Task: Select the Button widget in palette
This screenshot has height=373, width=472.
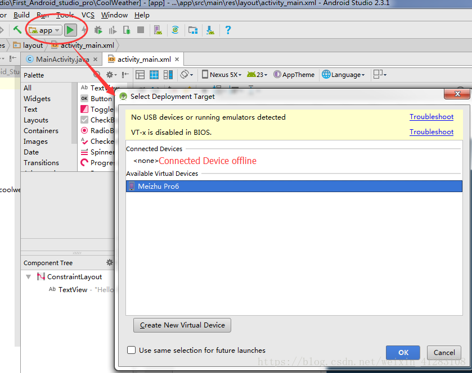Action: tap(97, 98)
